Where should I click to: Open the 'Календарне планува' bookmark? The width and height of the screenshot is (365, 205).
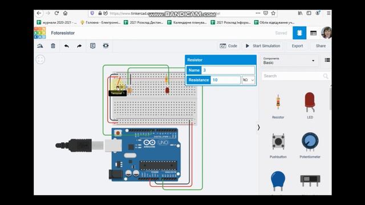pyautogui.click(x=187, y=22)
